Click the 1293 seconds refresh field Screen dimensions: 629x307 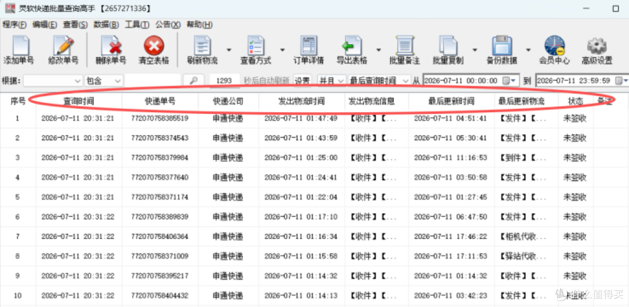pos(224,80)
